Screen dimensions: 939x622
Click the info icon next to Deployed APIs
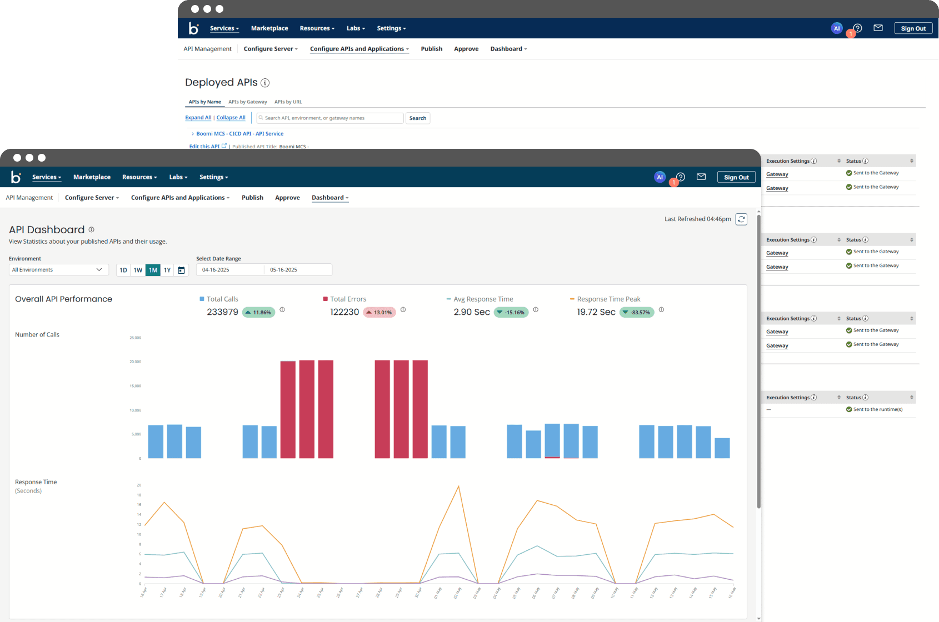click(265, 83)
